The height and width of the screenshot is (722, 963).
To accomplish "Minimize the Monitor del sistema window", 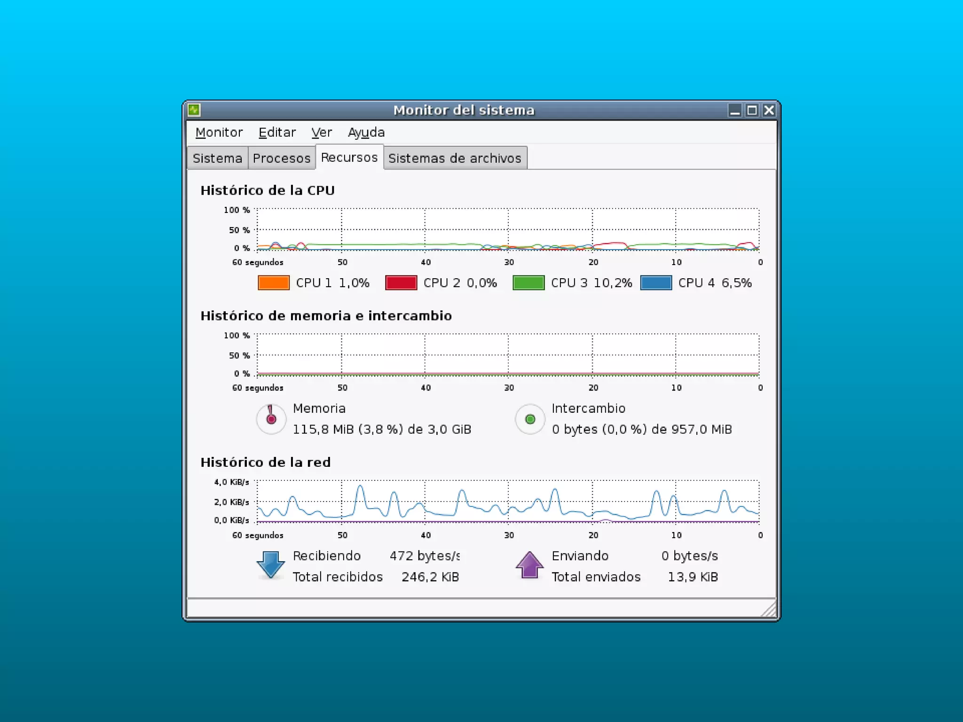I will pyautogui.click(x=735, y=110).
